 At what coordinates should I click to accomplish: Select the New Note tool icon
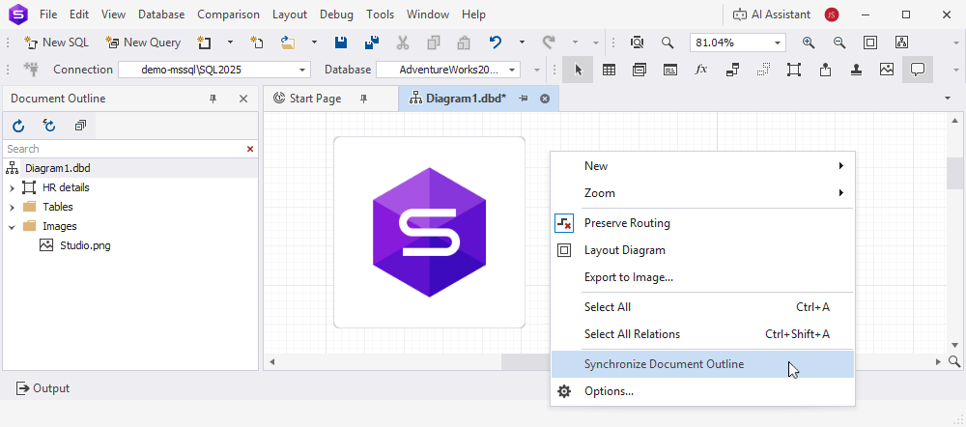(825, 70)
